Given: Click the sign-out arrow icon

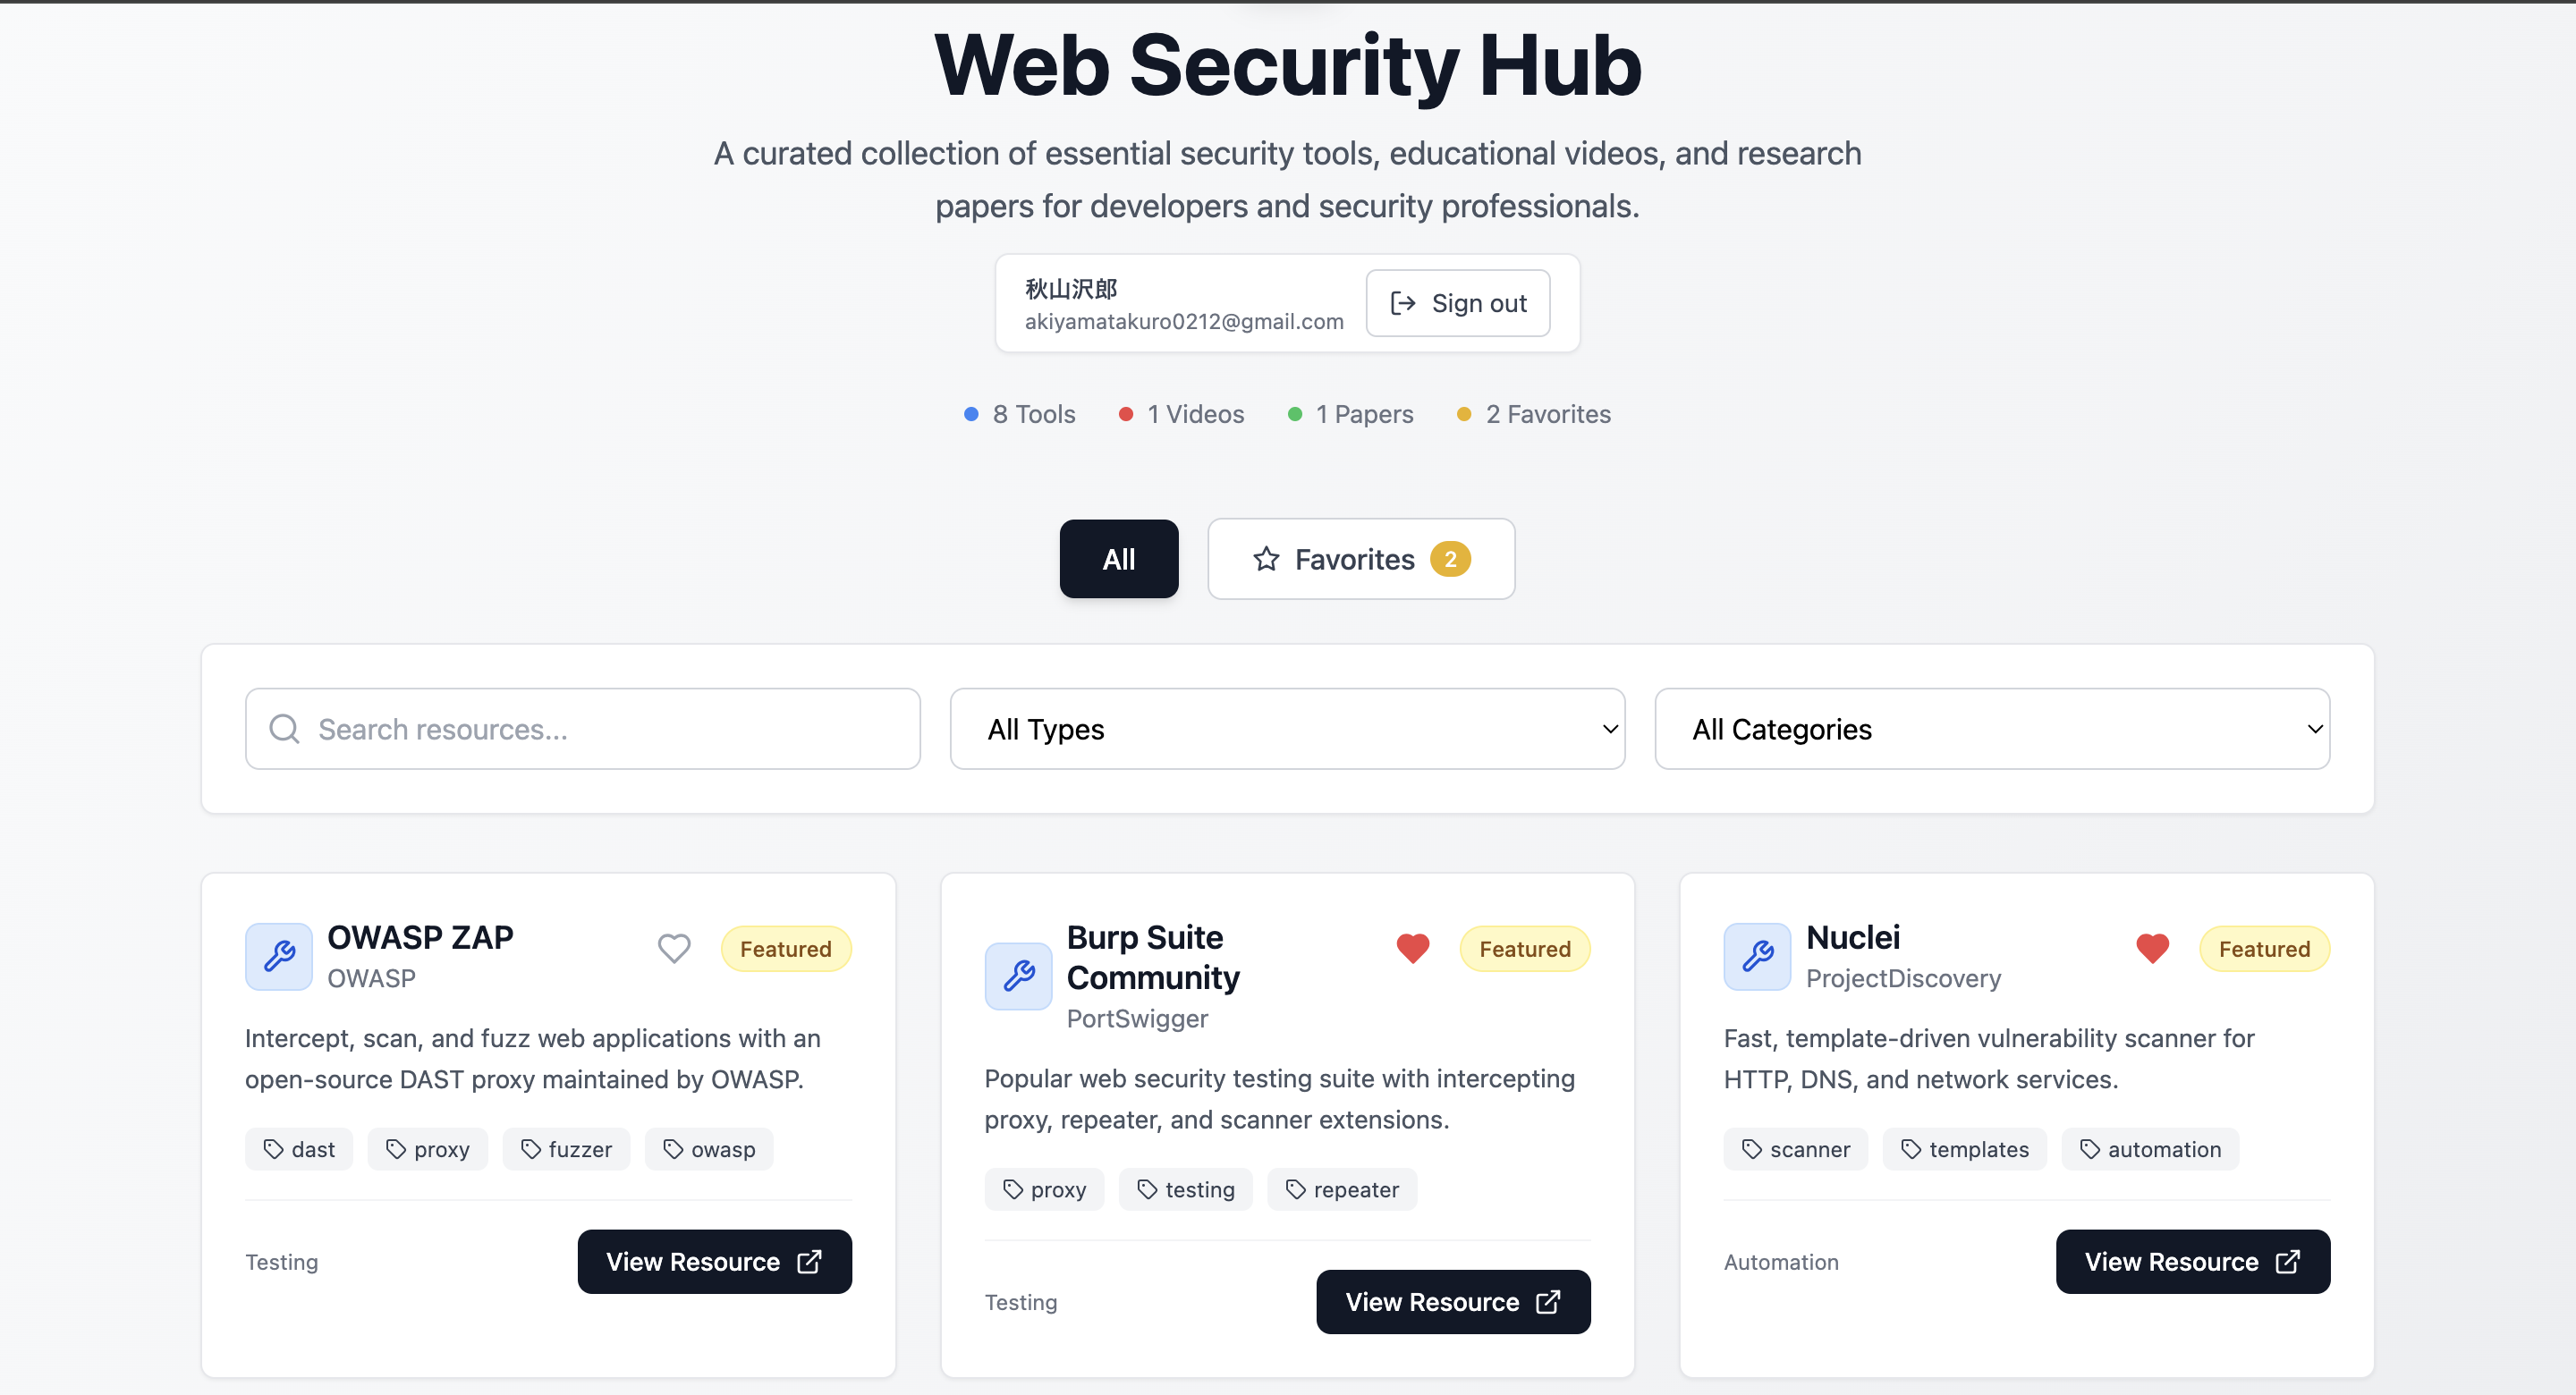Looking at the screenshot, I should [x=1402, y=303].
